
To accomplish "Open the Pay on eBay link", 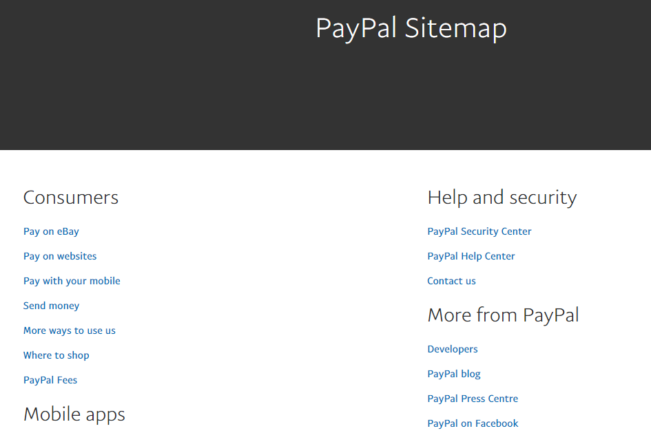I will (x=51, y=231).
